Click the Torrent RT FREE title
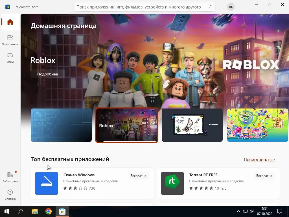The width and height of the screenshot is (289, 217). click(203, 175)
